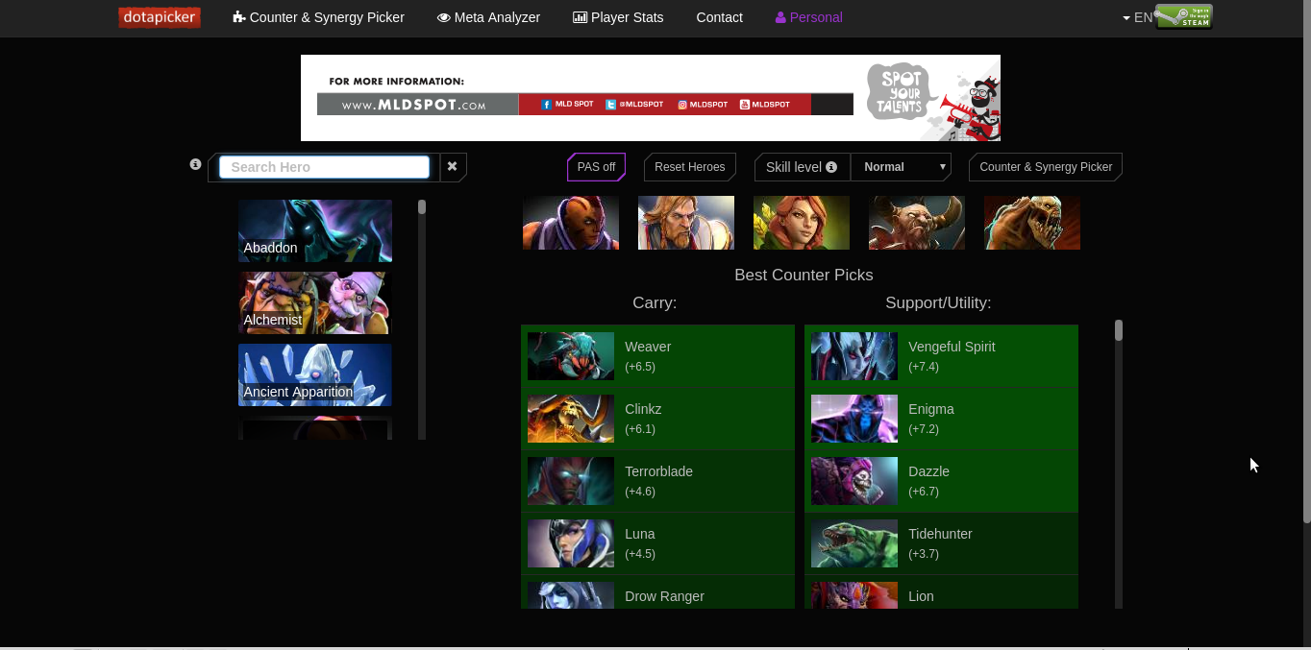Go to Player Stats page
1311x650 pixels.
(618, 17)
